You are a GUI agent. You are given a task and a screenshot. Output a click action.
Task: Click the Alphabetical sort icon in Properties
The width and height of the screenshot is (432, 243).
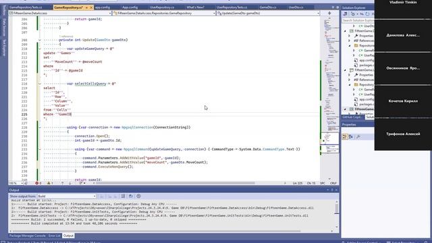[351, 137]
